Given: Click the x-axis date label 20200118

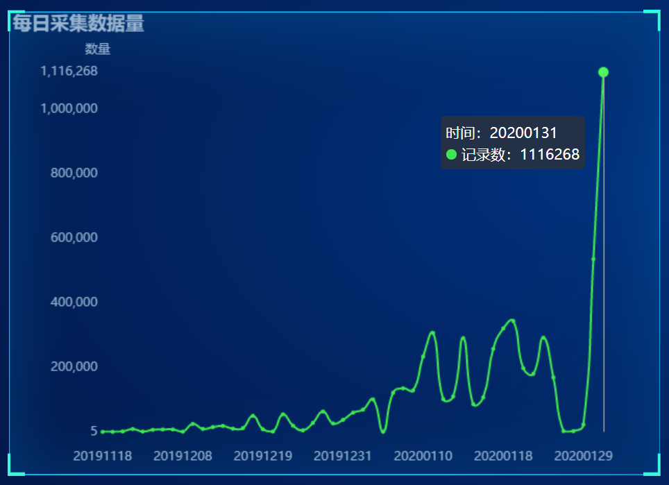Looking at the screenshot, I should [x=503, y=456].
